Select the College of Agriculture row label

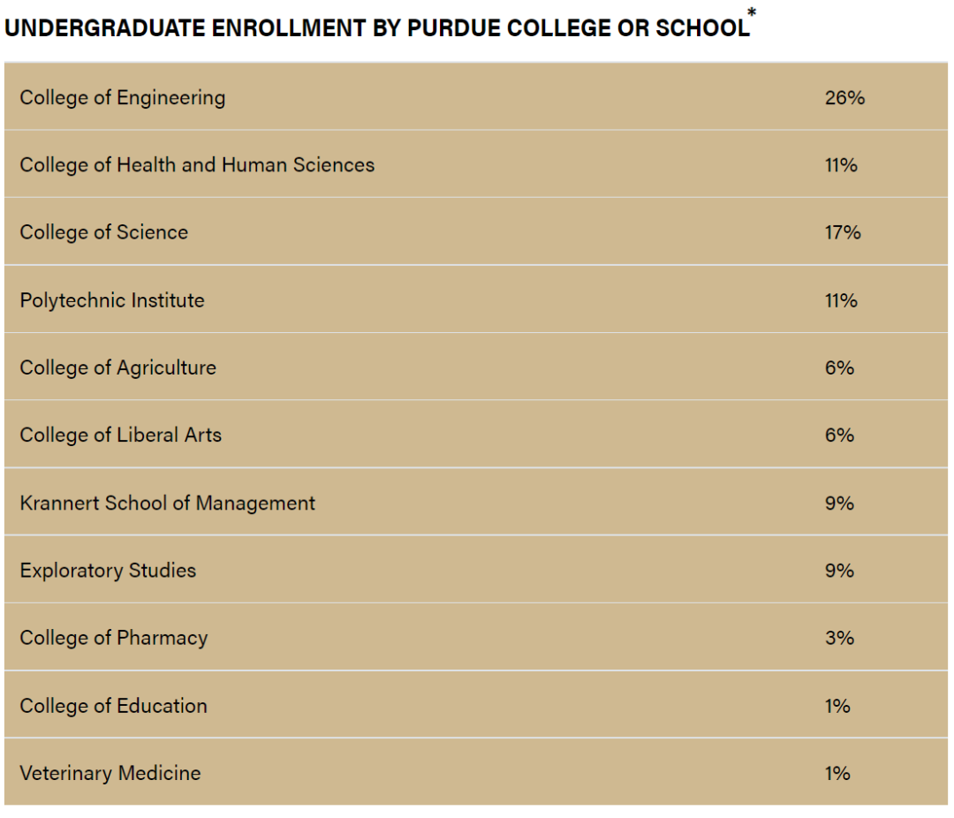click(x=118, y=367)
